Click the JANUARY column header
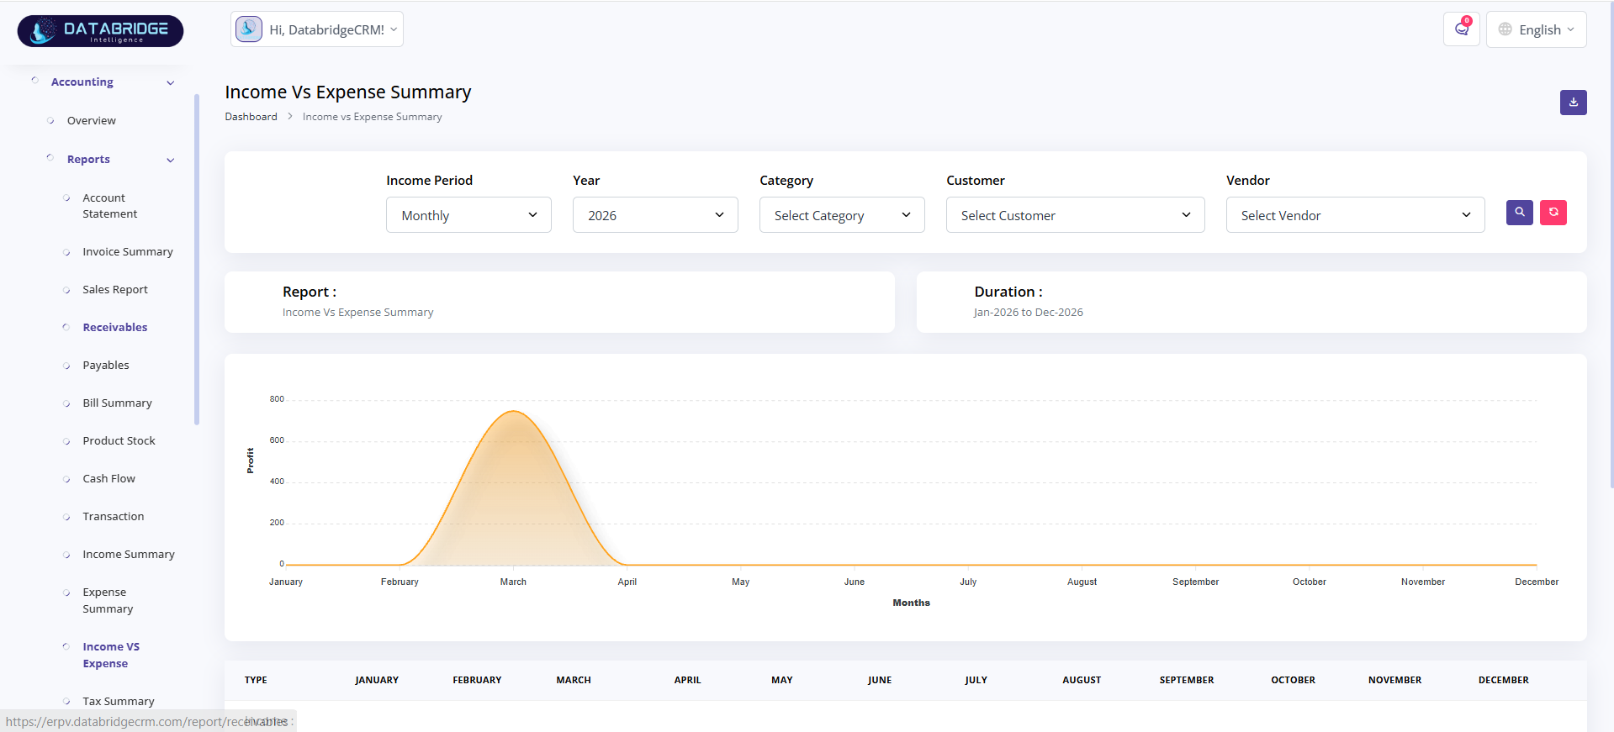This screenshot has height=732, width=1614. (x=377, y=681)
